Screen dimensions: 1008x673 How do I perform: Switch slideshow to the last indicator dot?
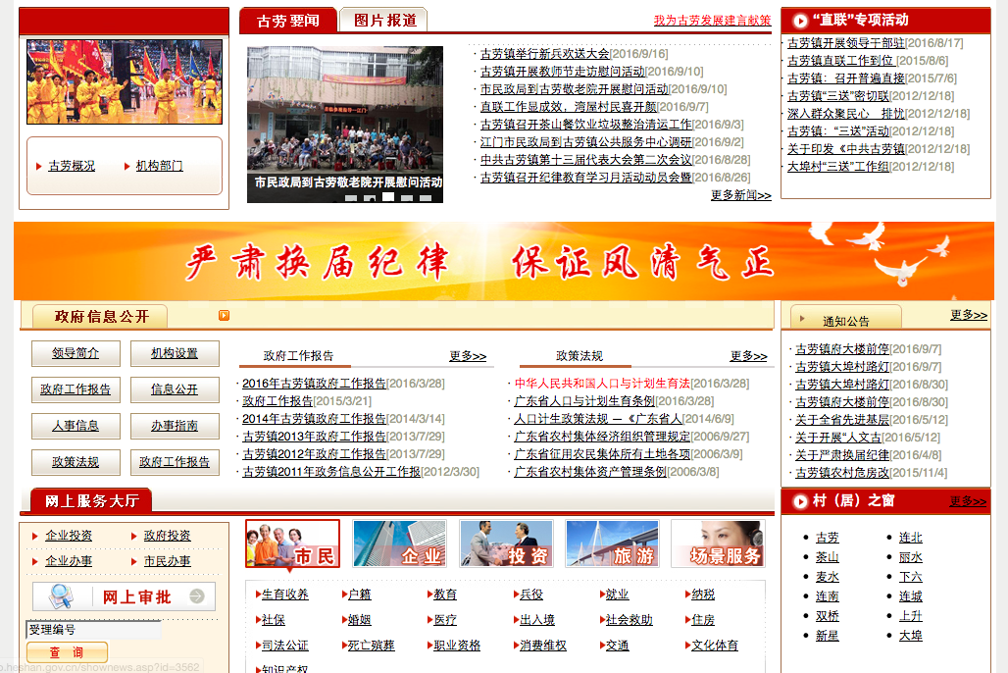click(x=425, y=197)
